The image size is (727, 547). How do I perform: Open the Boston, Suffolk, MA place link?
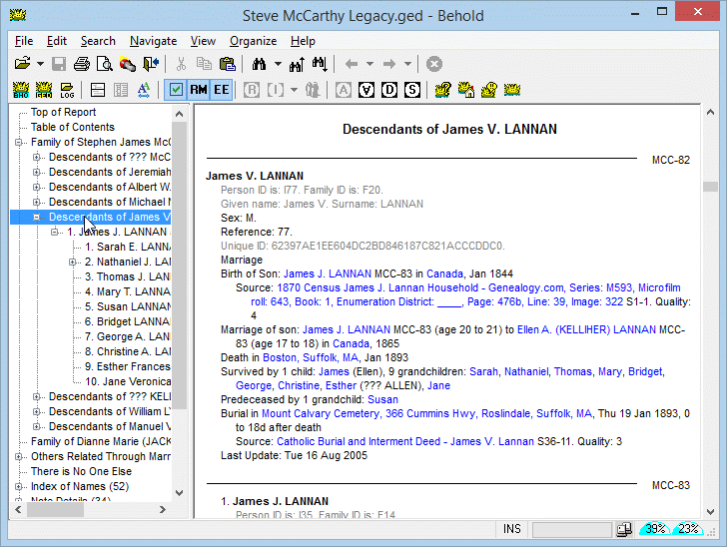point(311,358)
